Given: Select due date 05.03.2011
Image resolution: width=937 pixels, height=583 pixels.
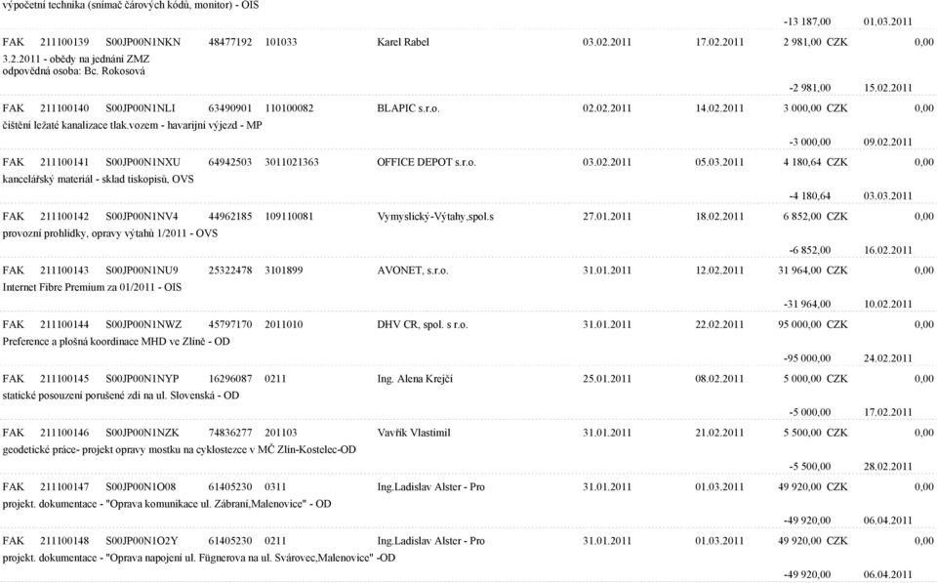Looking at the screenshot, I should pos(719,162).
